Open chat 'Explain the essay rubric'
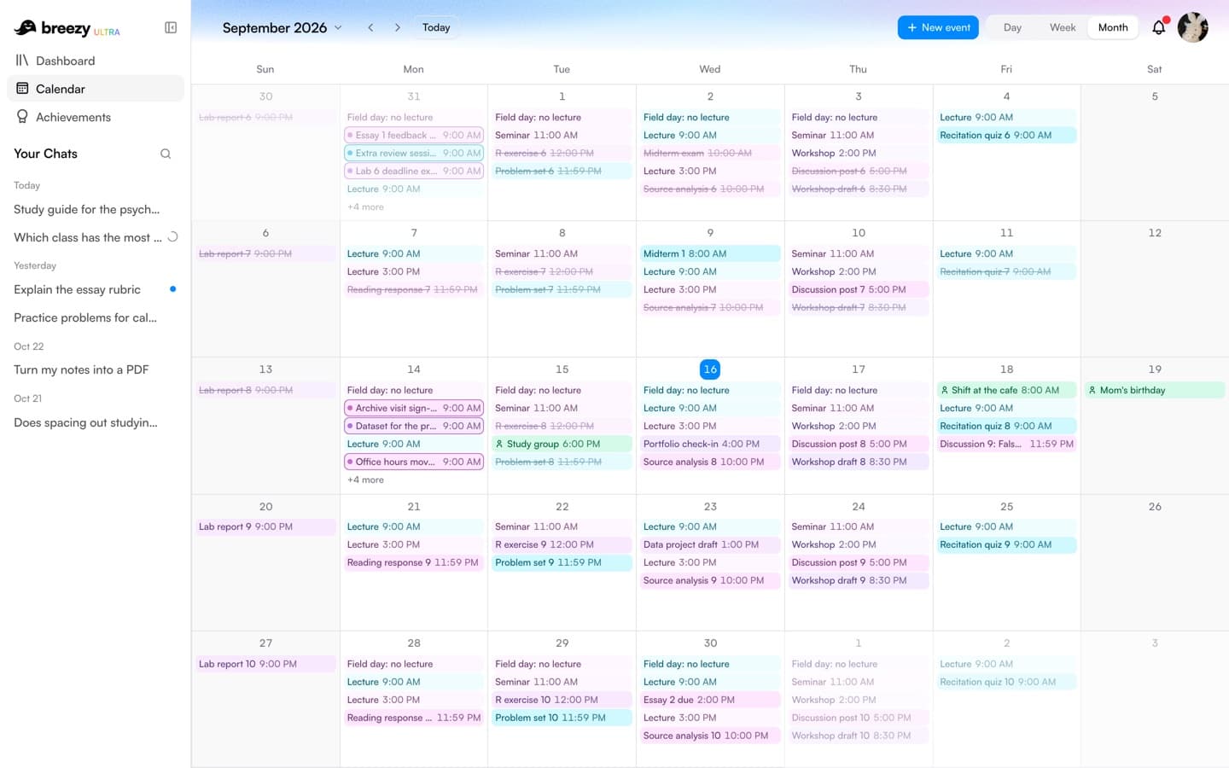This screenshot has width=1229, height=768. point(96,289)
